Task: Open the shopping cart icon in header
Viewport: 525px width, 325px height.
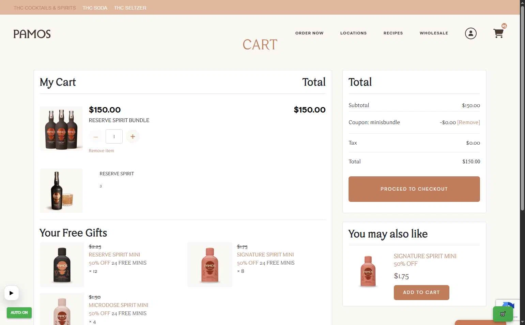Action: [498, 33]
